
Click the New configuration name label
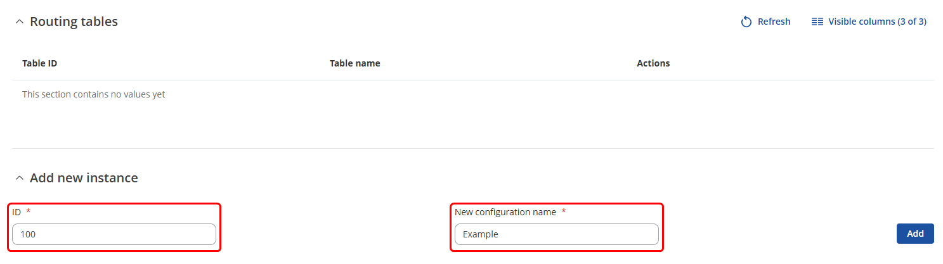pos(505,212)
